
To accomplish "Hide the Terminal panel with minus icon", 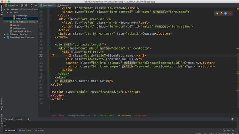I will pos(236,119).
